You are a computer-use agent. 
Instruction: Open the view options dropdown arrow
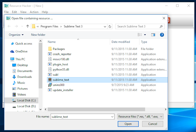pos(145,35)
